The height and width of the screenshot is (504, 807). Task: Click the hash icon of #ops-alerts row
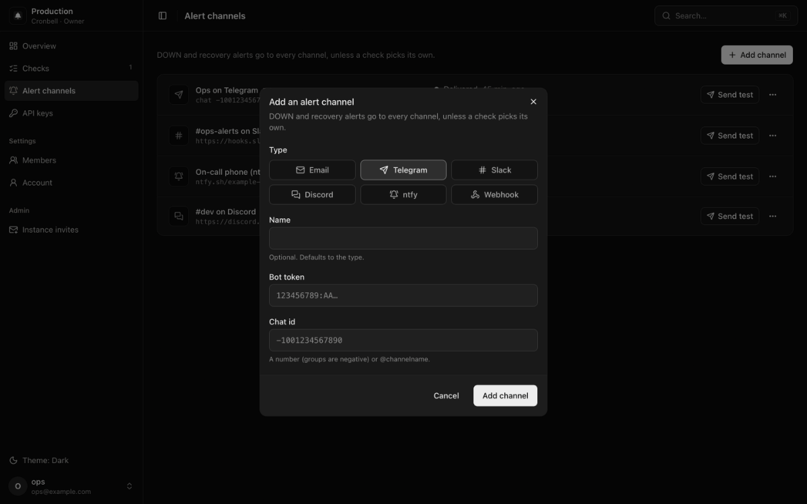tap(178, 135)
